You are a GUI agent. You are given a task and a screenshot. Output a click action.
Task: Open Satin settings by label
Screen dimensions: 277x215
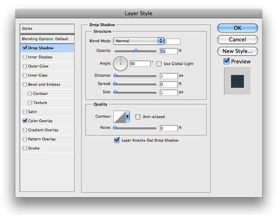click(x=32, y=112)
